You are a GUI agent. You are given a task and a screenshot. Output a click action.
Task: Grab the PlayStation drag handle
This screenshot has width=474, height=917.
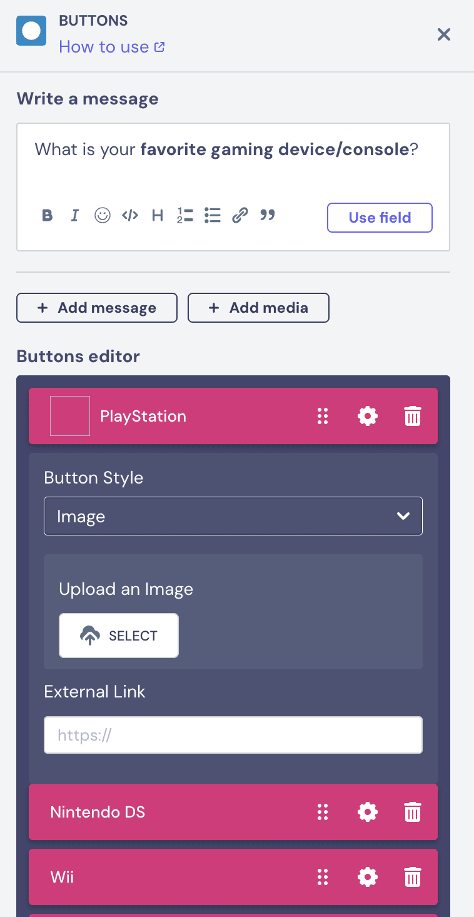tap(323, 416)
